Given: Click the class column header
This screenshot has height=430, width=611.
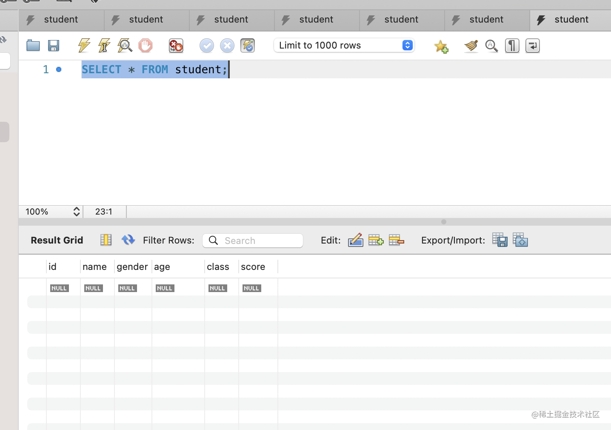Looking at the screenshot, I should 222,267.
